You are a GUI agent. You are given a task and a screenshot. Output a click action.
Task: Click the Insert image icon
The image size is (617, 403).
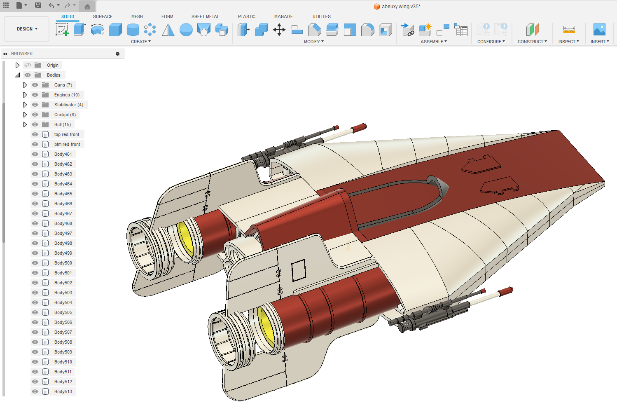tap(599, 30)
